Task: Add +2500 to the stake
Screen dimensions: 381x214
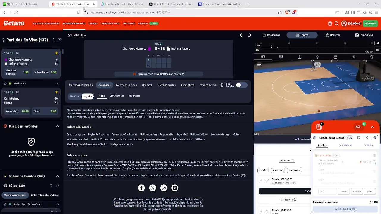Action: [343, 191]
